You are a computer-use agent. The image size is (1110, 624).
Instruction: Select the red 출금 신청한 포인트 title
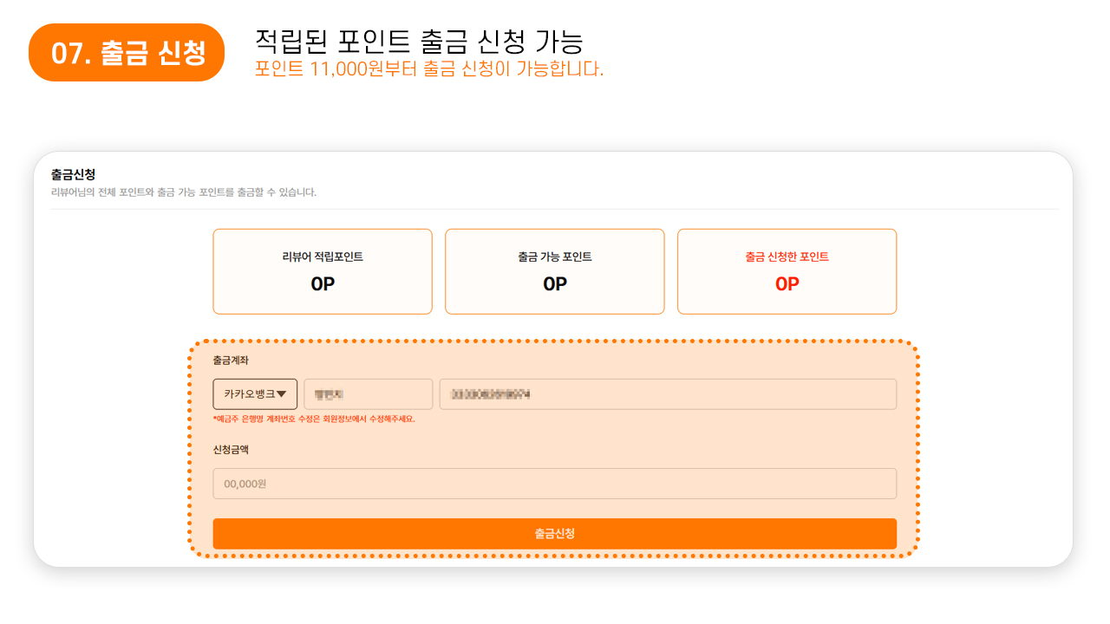787,257
